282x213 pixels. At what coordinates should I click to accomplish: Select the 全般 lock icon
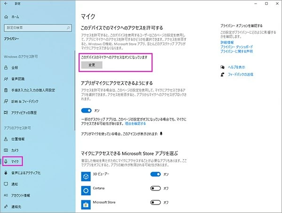pos(6,68)
